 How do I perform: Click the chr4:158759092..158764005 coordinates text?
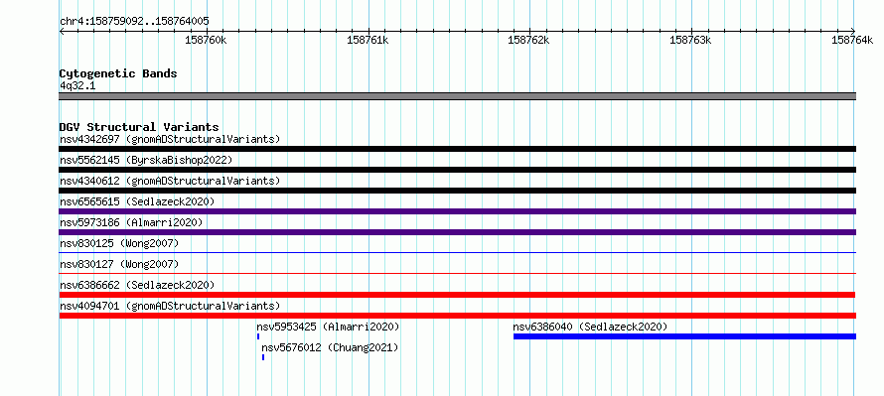(x=134, y=22)
